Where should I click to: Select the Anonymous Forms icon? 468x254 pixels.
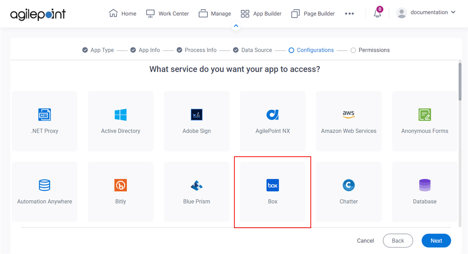click(425, 115)
